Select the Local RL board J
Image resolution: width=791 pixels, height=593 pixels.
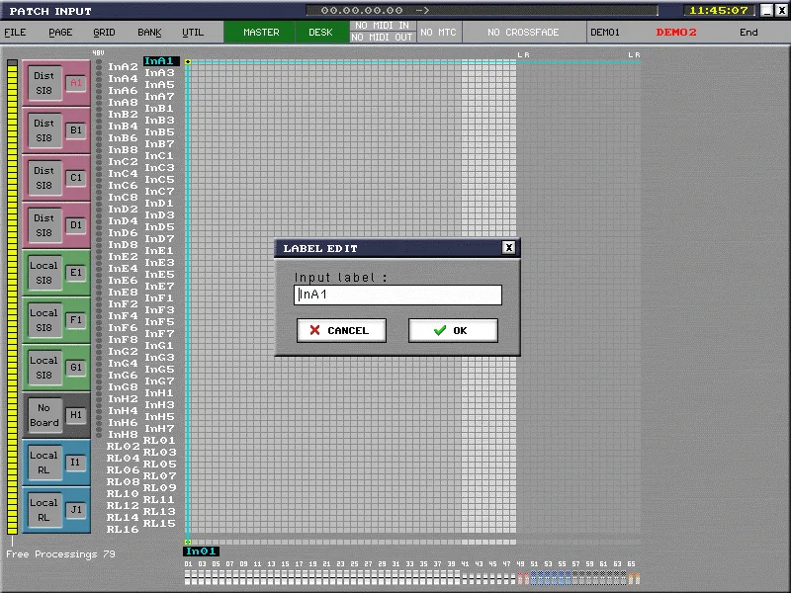[x=44, y=510]
